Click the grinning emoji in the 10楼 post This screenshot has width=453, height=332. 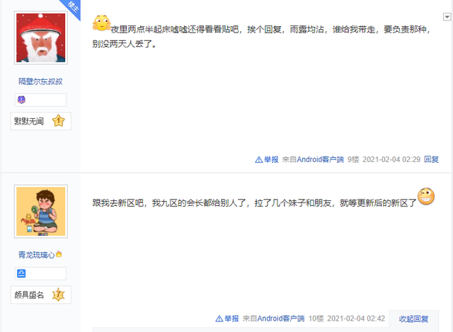click(426, 197)
